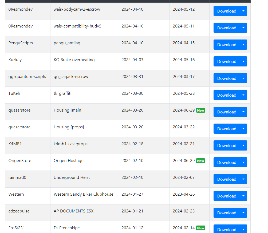Download wais-compatibility-hudv5 resource
268x233 pixels.
227,28
